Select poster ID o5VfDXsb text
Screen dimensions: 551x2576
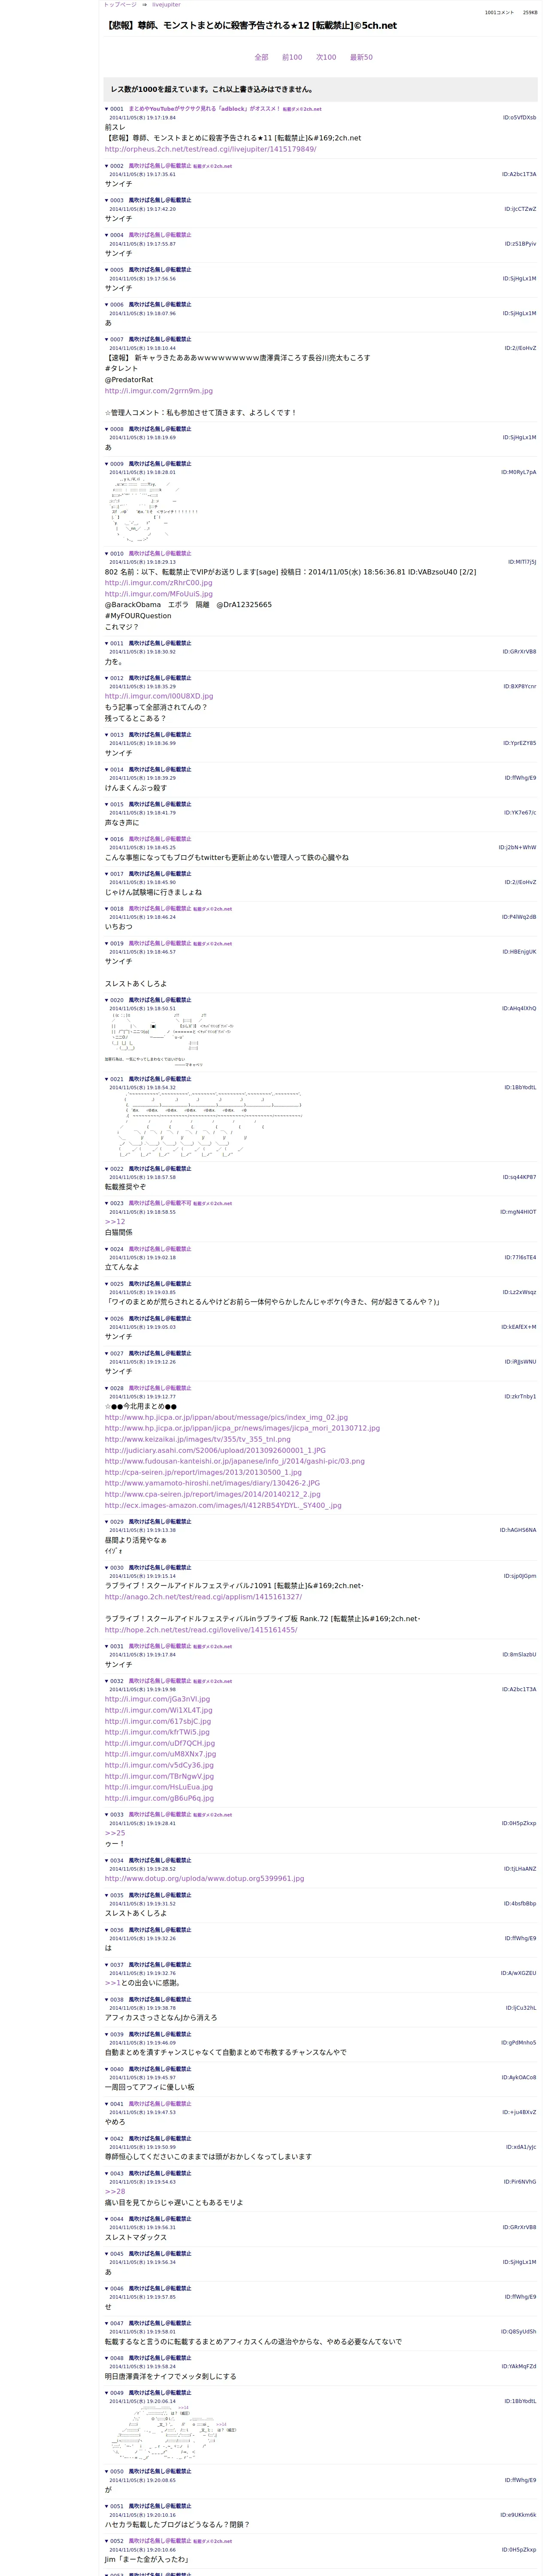point(519,117)
